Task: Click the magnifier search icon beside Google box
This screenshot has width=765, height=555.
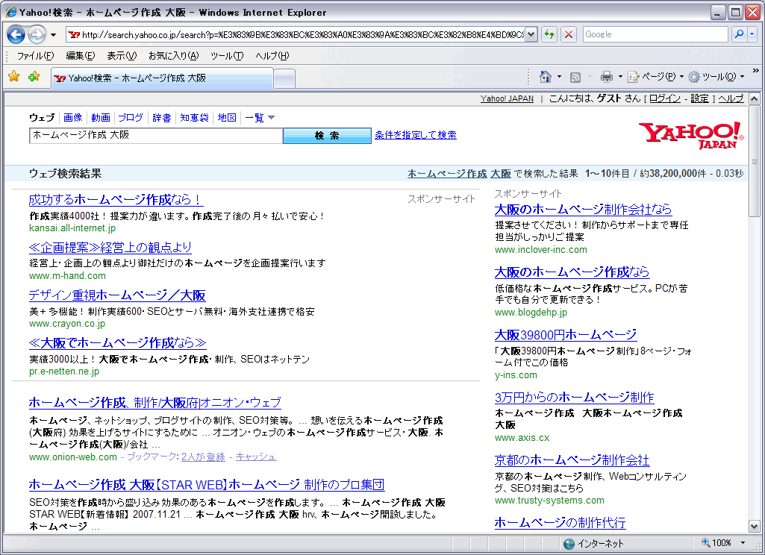Action: click(737, 34)
